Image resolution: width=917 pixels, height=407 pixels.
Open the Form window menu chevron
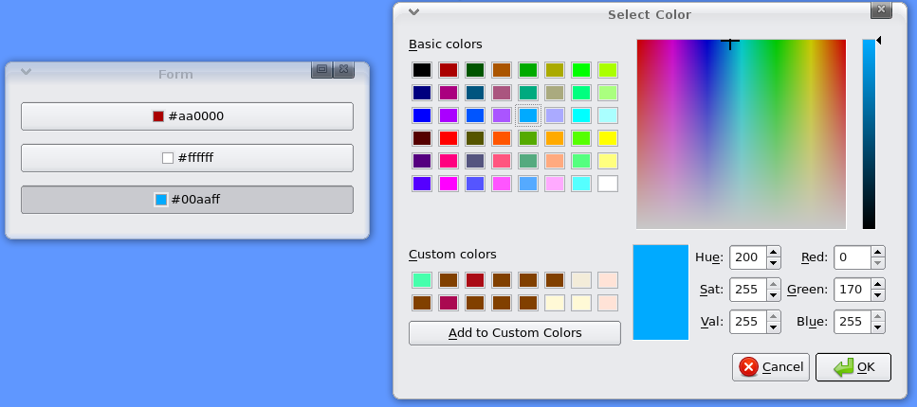(26, 72)
